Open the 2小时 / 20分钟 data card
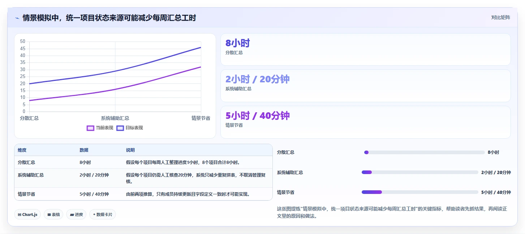 365,86
